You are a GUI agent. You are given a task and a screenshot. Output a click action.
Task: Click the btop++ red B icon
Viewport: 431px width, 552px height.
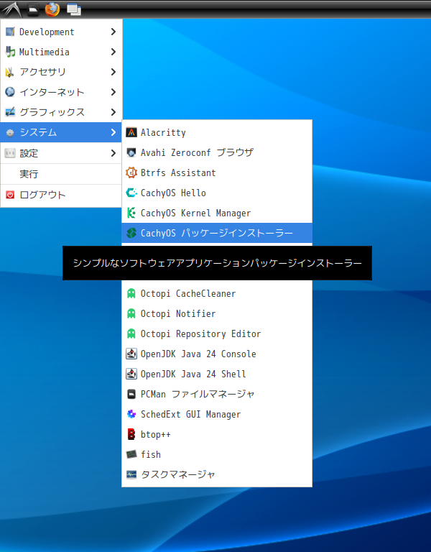(131, 434)
